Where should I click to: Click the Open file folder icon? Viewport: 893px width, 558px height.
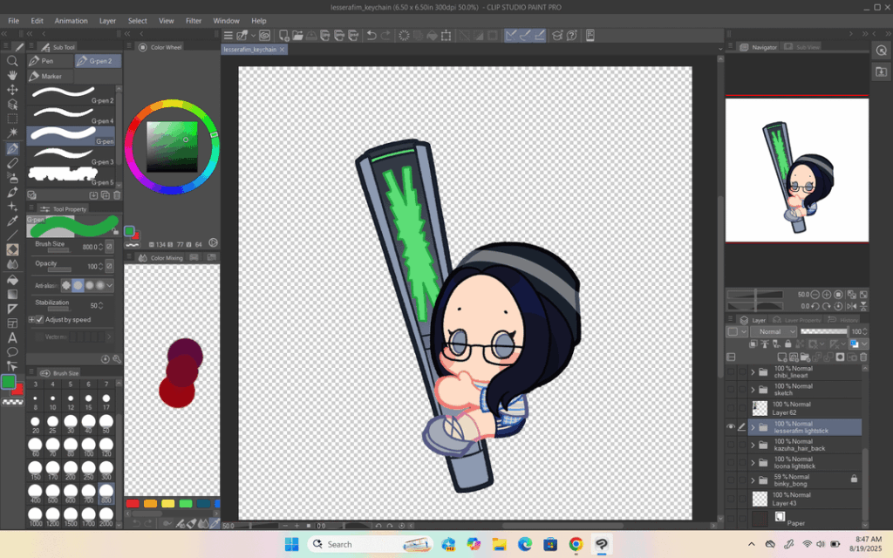click(297, 36)
